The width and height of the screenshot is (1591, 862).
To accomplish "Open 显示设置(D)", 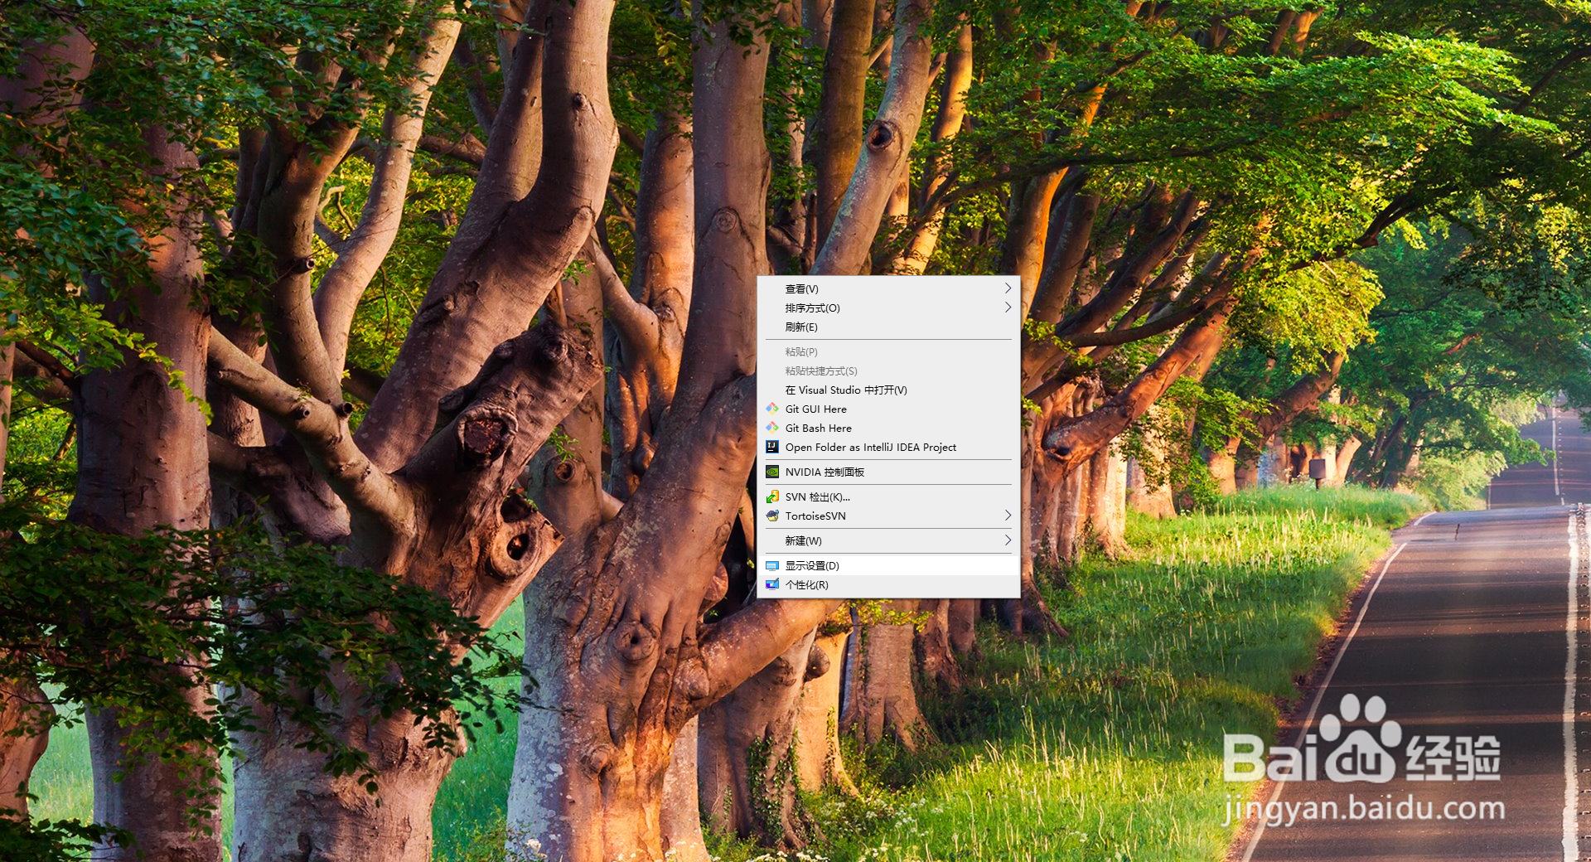I will click(888, 565).
